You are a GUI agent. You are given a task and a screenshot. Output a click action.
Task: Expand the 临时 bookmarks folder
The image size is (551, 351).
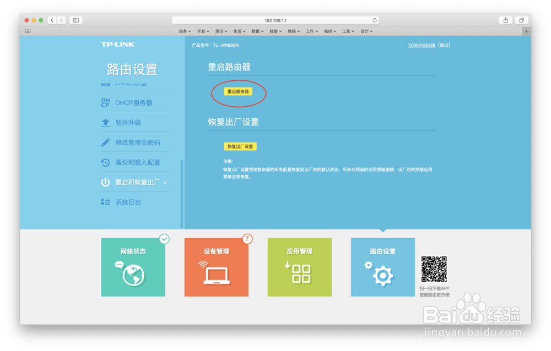[330, 31]
